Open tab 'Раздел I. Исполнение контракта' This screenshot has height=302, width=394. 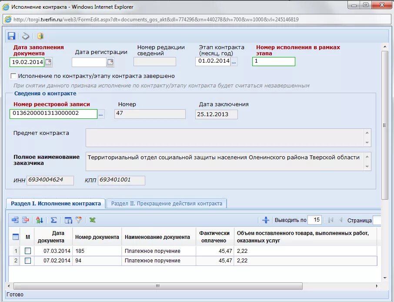click(x=56, y=204)
